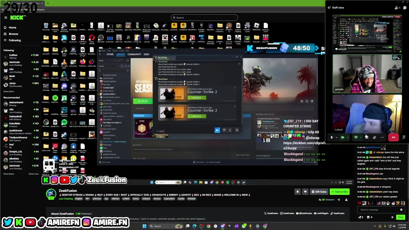Go to Home in Kick sidebar

[12, 27]
